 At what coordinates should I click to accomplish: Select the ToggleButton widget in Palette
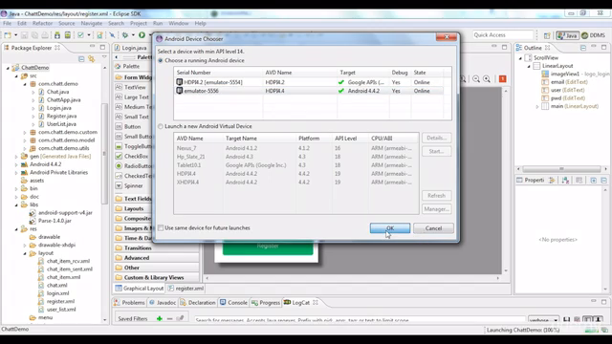134,146
